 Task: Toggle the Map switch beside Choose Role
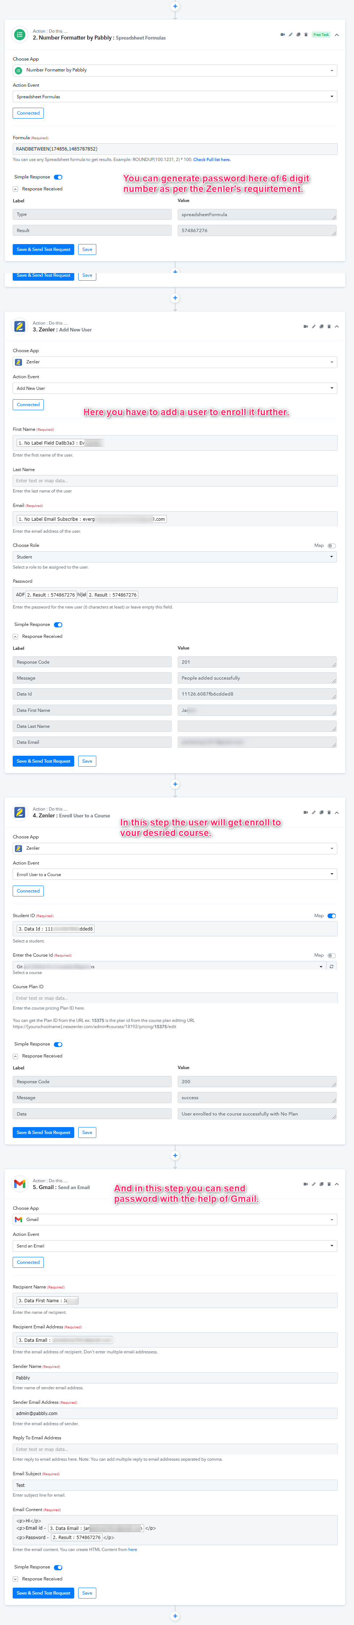(x=331, y=546)
